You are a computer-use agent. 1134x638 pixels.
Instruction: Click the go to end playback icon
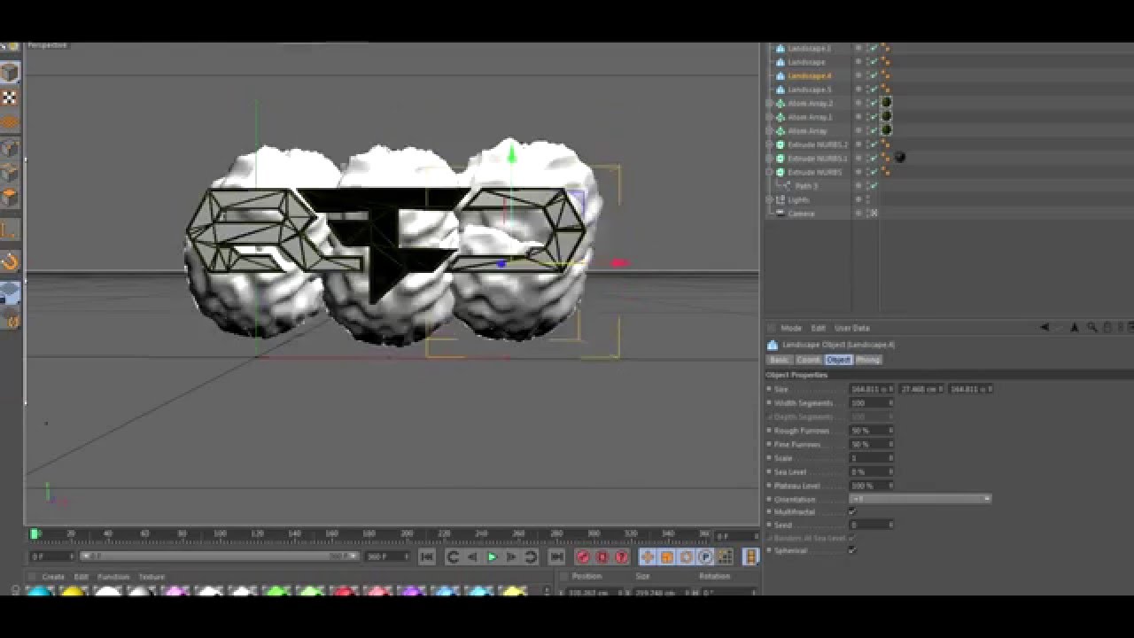pos(556,556)
